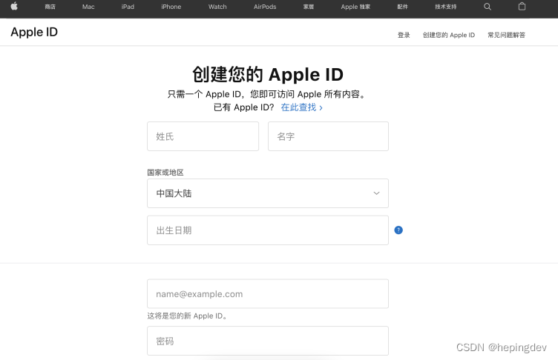Expand the 国家或地区 dropdown showing 中国大陆
The image size is (558, 360).
268,193
